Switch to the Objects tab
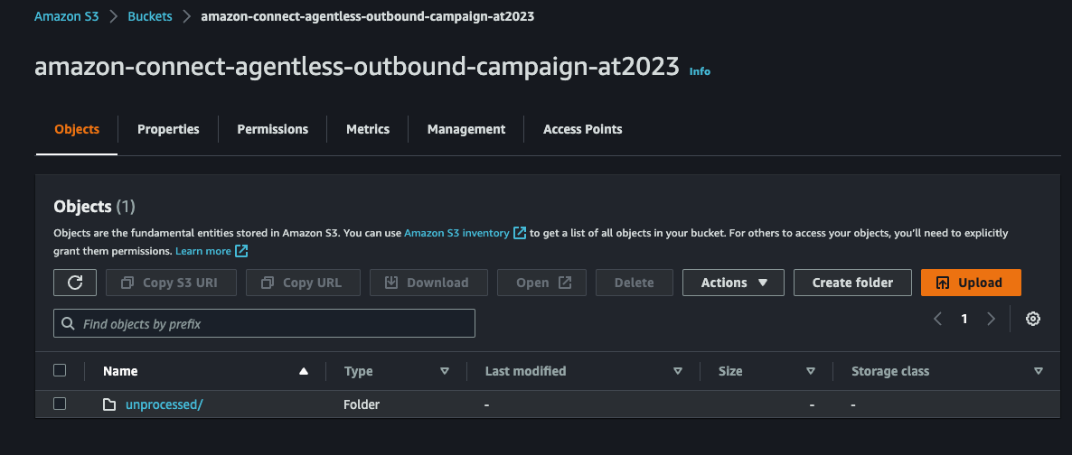The height and width of the screenshot is (455, 1072). coord(77,129)
